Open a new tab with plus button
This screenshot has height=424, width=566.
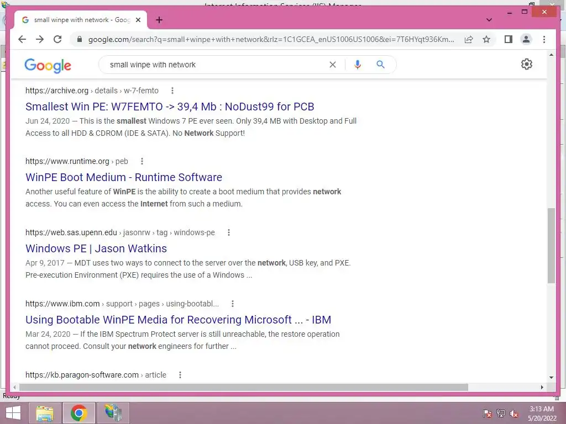159,20
